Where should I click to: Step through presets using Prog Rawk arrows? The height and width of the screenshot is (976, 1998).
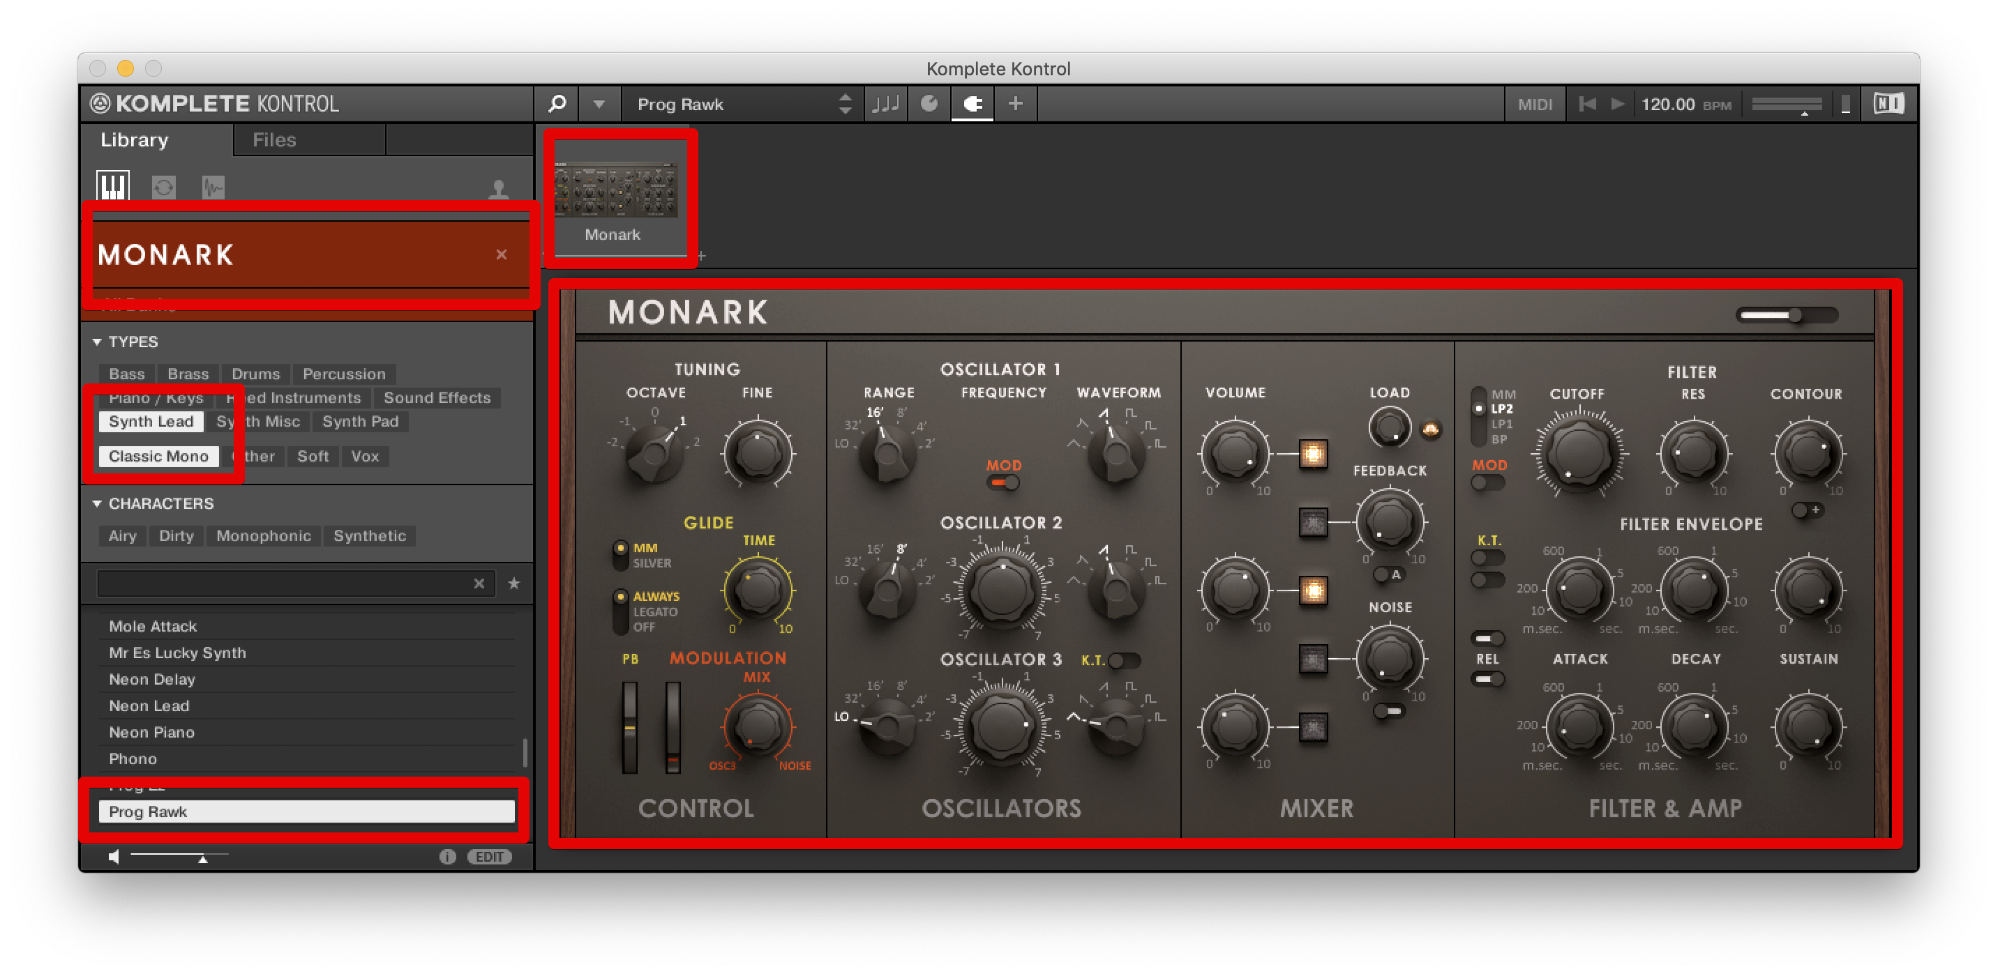click(x=845, y=104)
